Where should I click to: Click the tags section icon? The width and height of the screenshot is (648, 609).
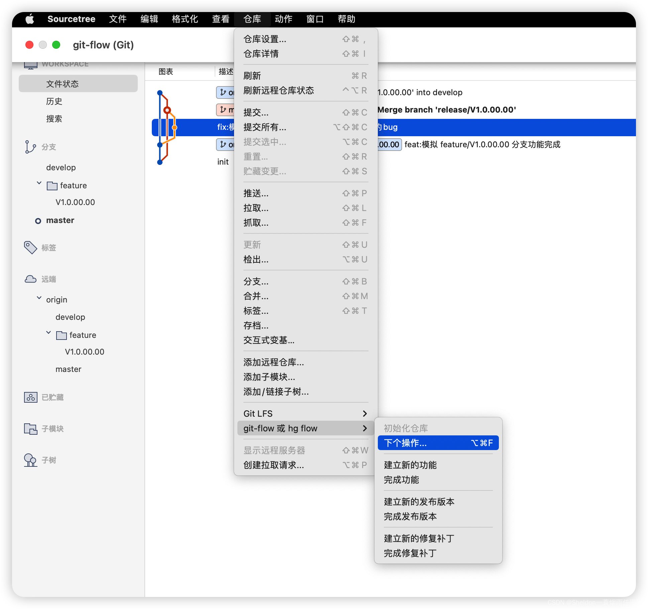(x=30, y=248)
